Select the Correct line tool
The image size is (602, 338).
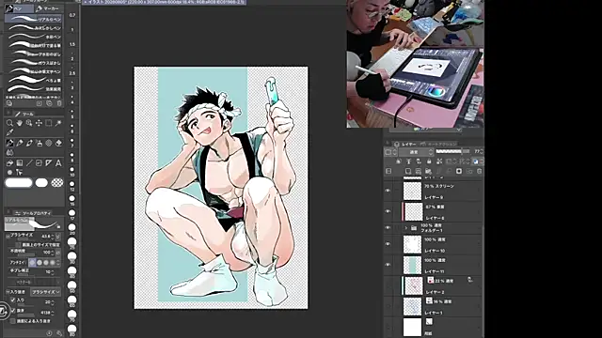tap(19, 173)
